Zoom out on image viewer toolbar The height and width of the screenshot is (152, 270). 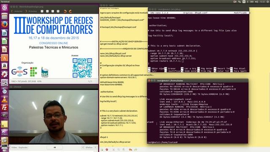coord(47,11)
